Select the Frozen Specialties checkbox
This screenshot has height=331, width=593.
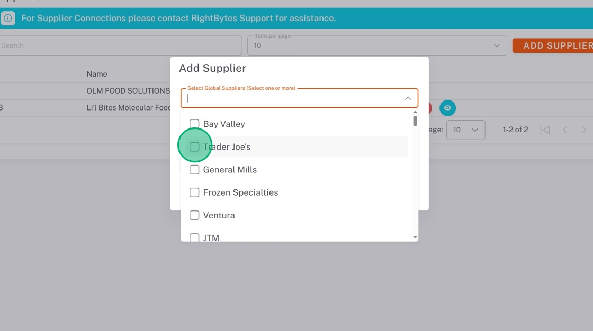(x=194, y=192)
